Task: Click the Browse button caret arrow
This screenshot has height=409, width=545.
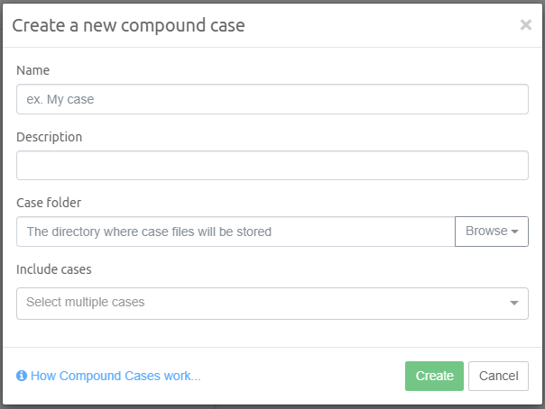Action: tap(515, 232)
